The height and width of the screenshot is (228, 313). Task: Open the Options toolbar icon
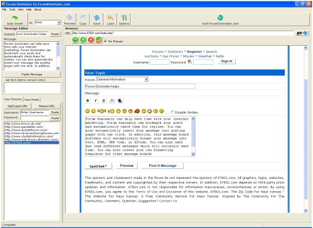(x=124, y=19)
